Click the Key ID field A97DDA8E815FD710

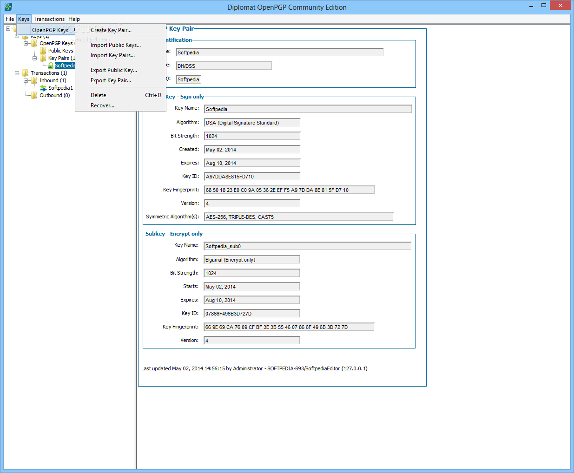[252, 177]
